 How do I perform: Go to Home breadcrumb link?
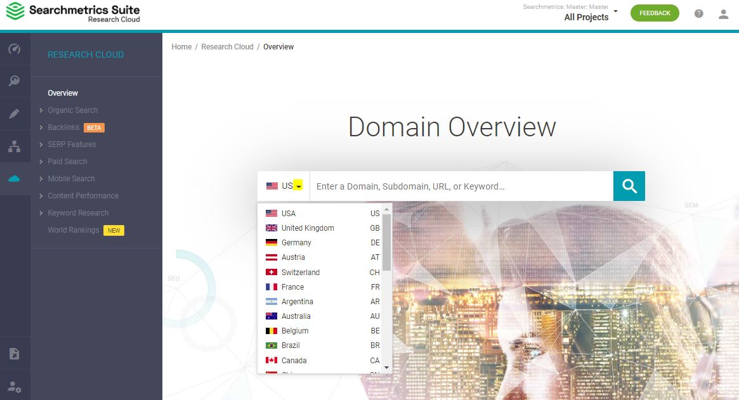click(x=181, y=47)
